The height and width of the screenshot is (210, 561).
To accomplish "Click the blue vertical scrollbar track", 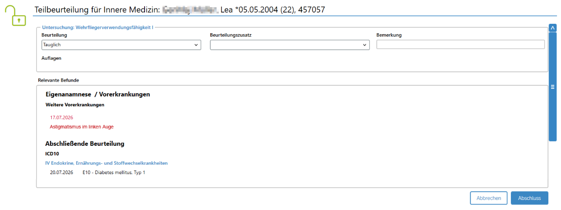I will 553,87.
